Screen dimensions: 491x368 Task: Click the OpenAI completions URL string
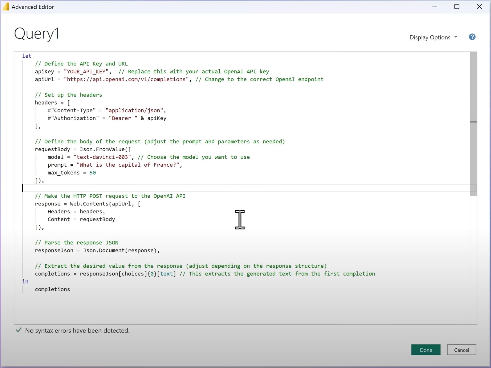tap(126, 79)
